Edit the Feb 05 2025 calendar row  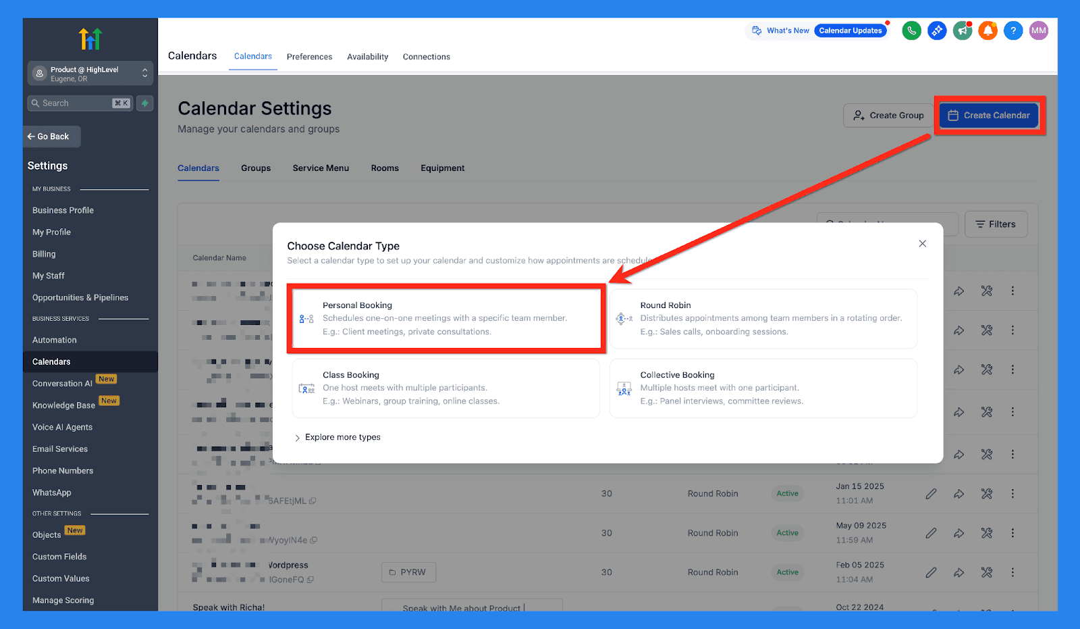click(x=931, y=572)
